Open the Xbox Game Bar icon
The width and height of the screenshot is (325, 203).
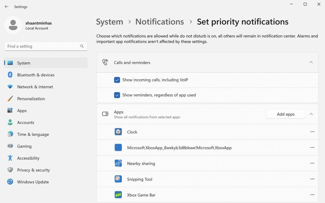pos(118,195)
